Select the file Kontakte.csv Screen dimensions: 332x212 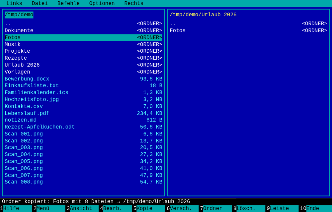click(x=83, y=106)
